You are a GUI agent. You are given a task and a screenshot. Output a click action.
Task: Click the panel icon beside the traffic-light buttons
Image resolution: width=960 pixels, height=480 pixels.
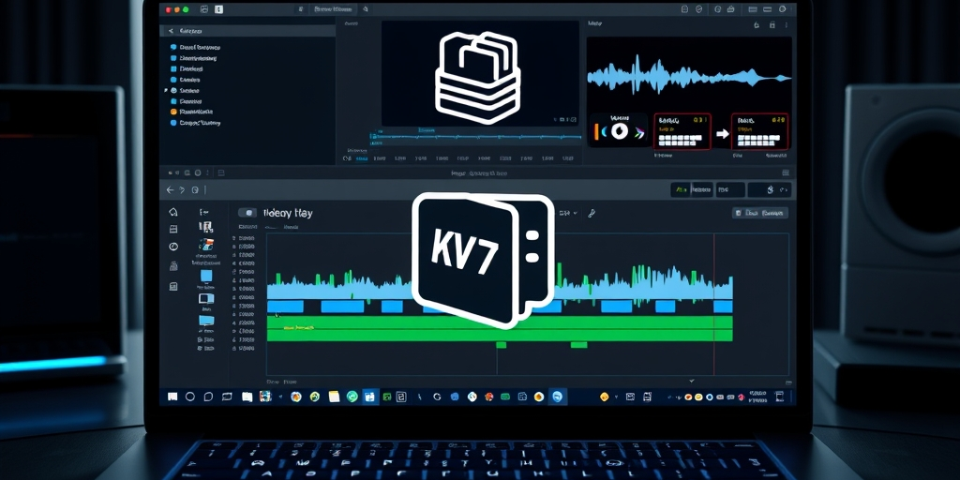click(203, 9)
